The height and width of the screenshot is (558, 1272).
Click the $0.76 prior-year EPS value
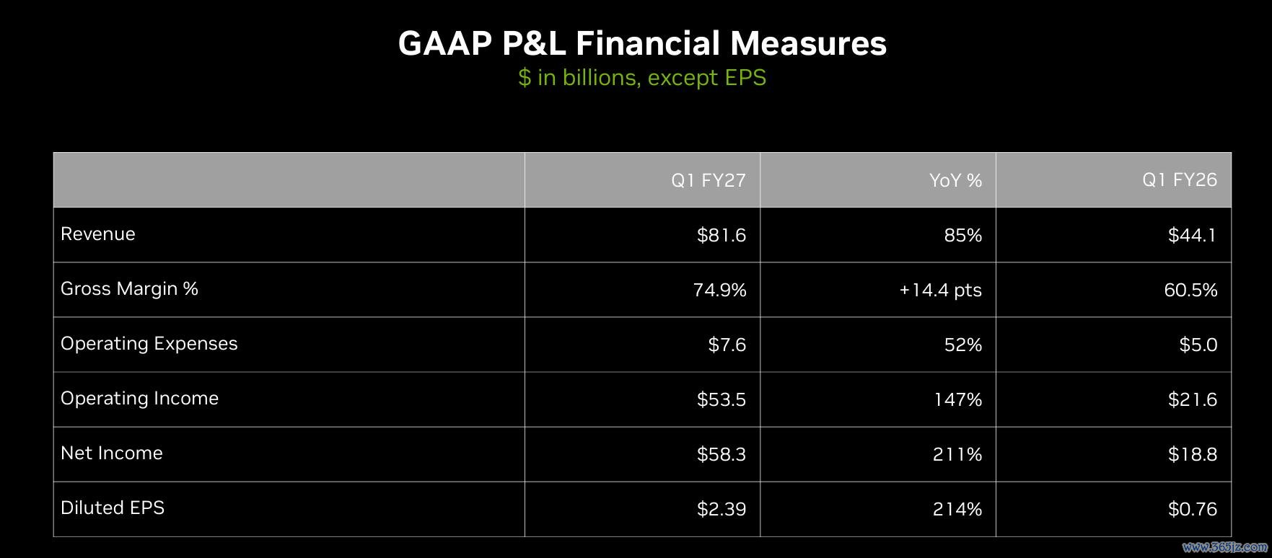coord(1193,509)
